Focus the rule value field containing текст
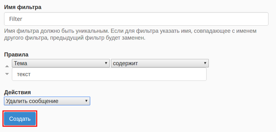The width and height of the screenshot is (276, 132). [109, 74]
